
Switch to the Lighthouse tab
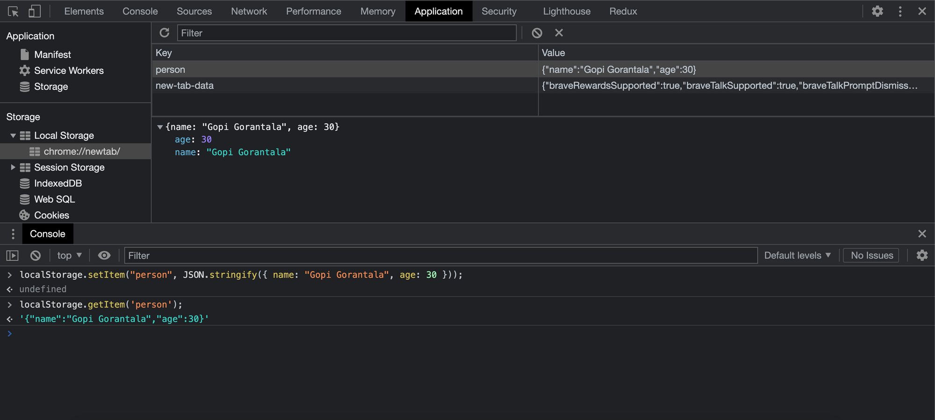click(566, 11)
